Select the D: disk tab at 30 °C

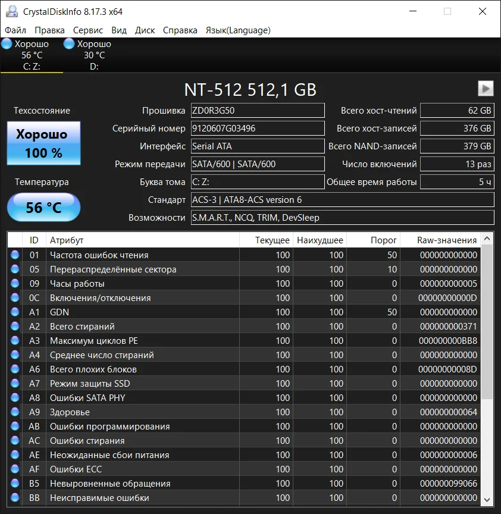[x=94, y=55]
